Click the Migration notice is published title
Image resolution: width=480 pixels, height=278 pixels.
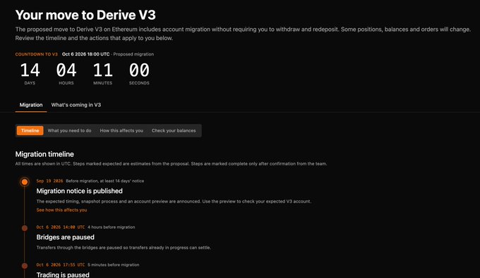[x=79, y=191]
